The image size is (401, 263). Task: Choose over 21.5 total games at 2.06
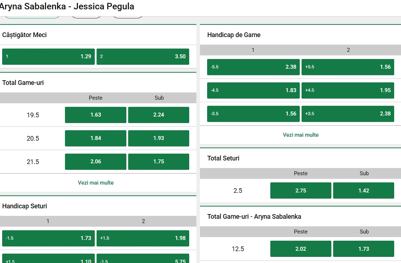click(x=95, y=162)
